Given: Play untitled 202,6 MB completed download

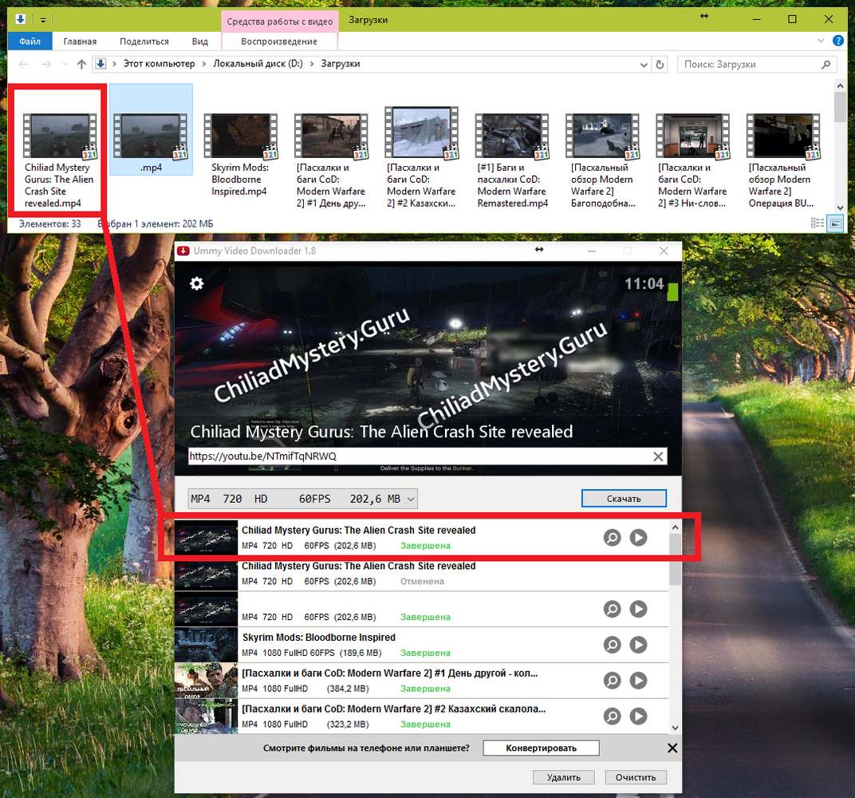Looking at the screenshot, I should pos(639,609).
